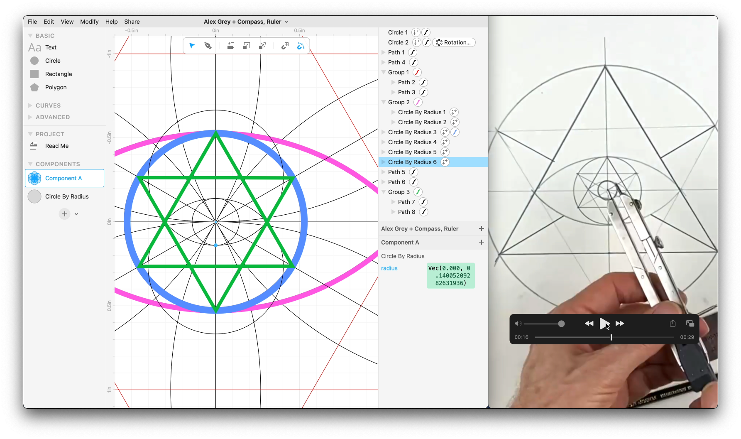Collapse the Group 3 disclosure triangle
The width and height of the screenshot is (741, 439).
click(384, 192)
